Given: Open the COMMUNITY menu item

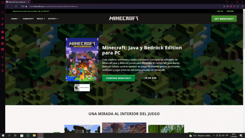Looking at the screenshot, I should coord(28,19).
